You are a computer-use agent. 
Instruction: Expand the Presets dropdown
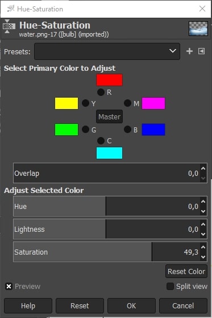[107, 51]
